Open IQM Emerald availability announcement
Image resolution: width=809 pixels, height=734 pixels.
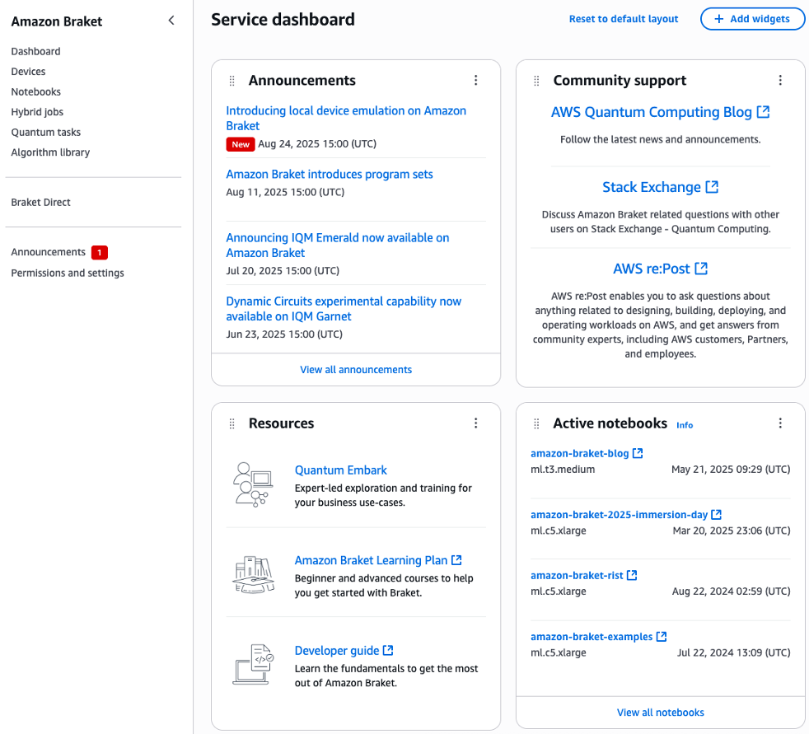(338, 245)
